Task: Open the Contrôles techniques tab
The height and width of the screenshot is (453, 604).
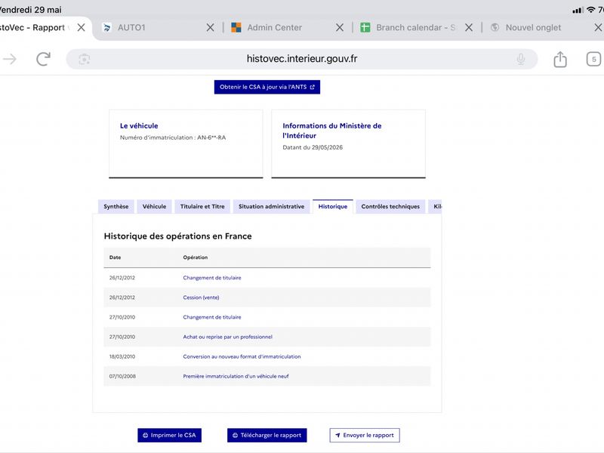Action: (390, 206)
